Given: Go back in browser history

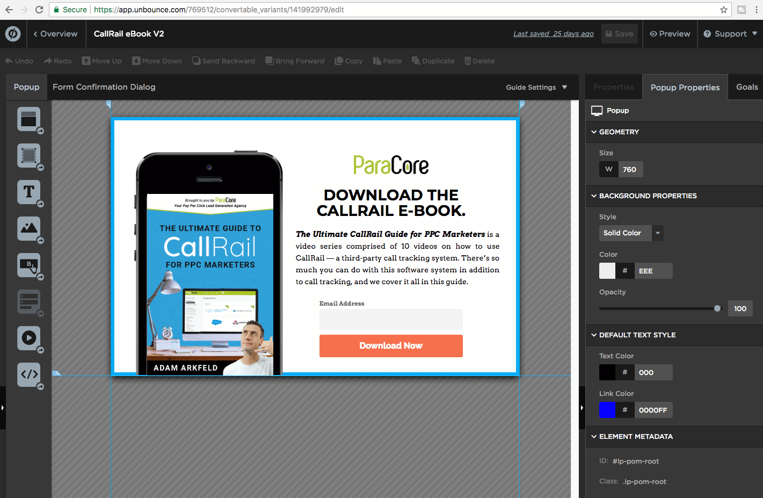Looking at the screenshot, I should click(9, 10).
